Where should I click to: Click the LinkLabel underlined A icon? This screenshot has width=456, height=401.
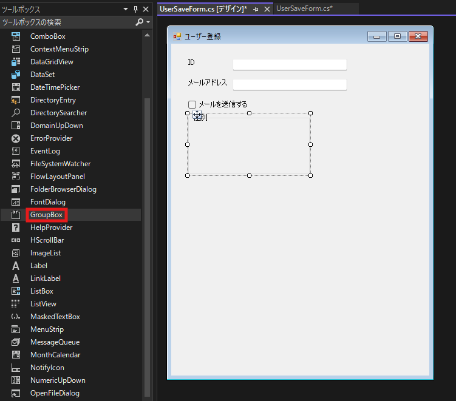pos(16,278)
